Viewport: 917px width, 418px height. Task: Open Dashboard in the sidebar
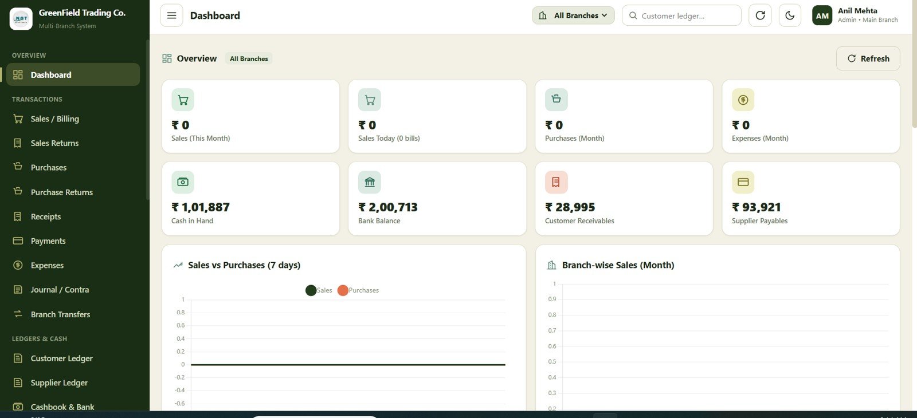[73, 74]
